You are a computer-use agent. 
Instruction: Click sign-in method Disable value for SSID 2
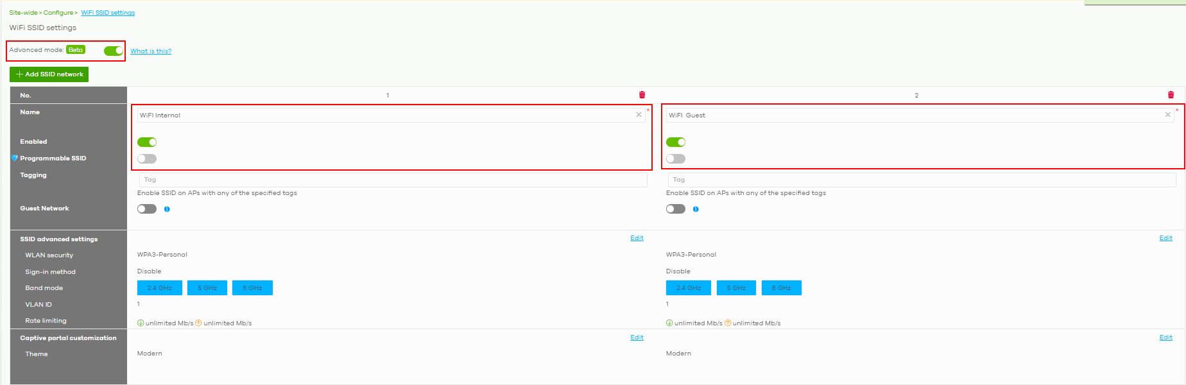(678, 271)
